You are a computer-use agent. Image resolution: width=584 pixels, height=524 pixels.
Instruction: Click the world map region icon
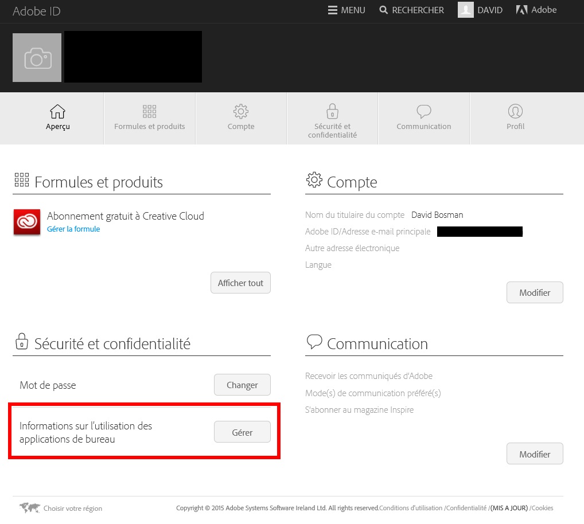pos(30,507)
